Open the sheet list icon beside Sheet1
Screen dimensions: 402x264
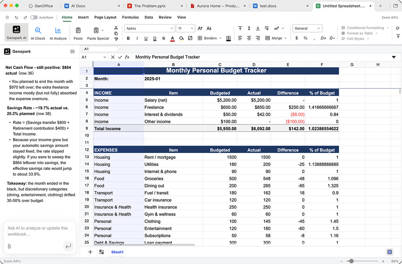(102, 252)
